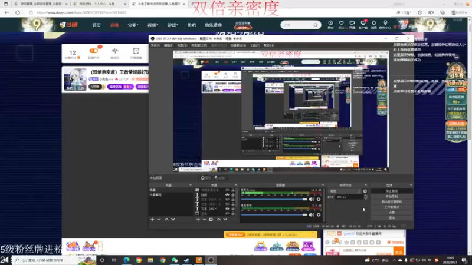Toggle visibility of last image source row
Screen dimensions: 472x265
point(227,213)
